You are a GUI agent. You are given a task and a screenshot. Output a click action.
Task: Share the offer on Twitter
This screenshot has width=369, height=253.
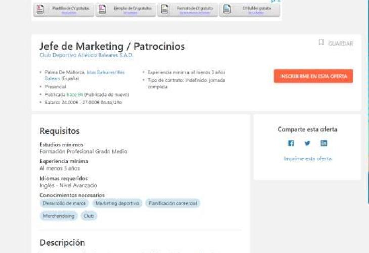(x=307, y=143)
